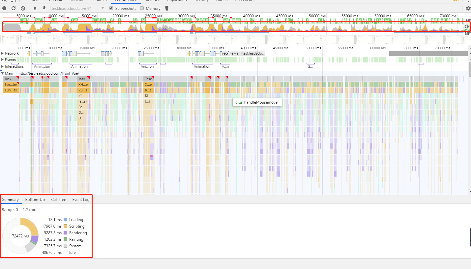Click the Rendering purple legend swatch

click(65, 233)
